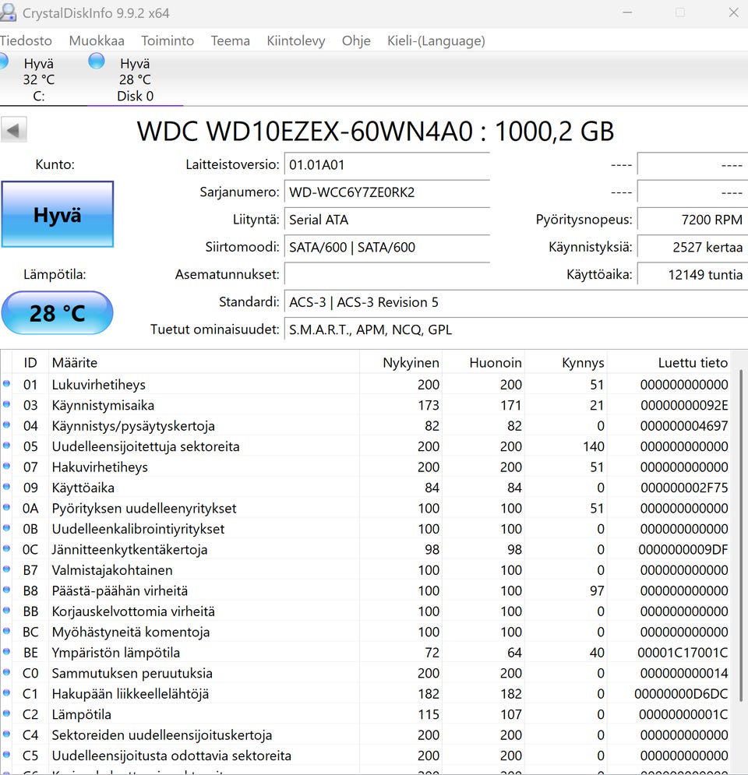Switch to the C: drive tab

point(38,79)
